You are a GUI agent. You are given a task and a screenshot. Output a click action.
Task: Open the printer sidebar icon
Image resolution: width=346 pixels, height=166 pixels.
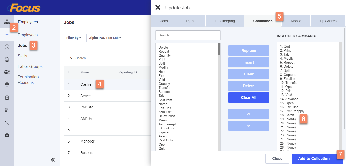click(7, 59)
